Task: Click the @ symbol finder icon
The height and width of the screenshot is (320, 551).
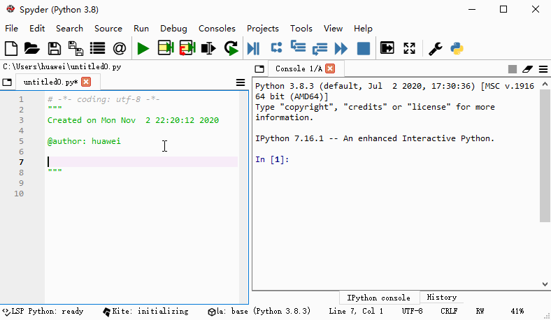Action: (120, 48)
